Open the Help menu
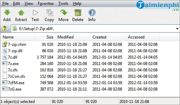180x105 pixels. (77, 3)
